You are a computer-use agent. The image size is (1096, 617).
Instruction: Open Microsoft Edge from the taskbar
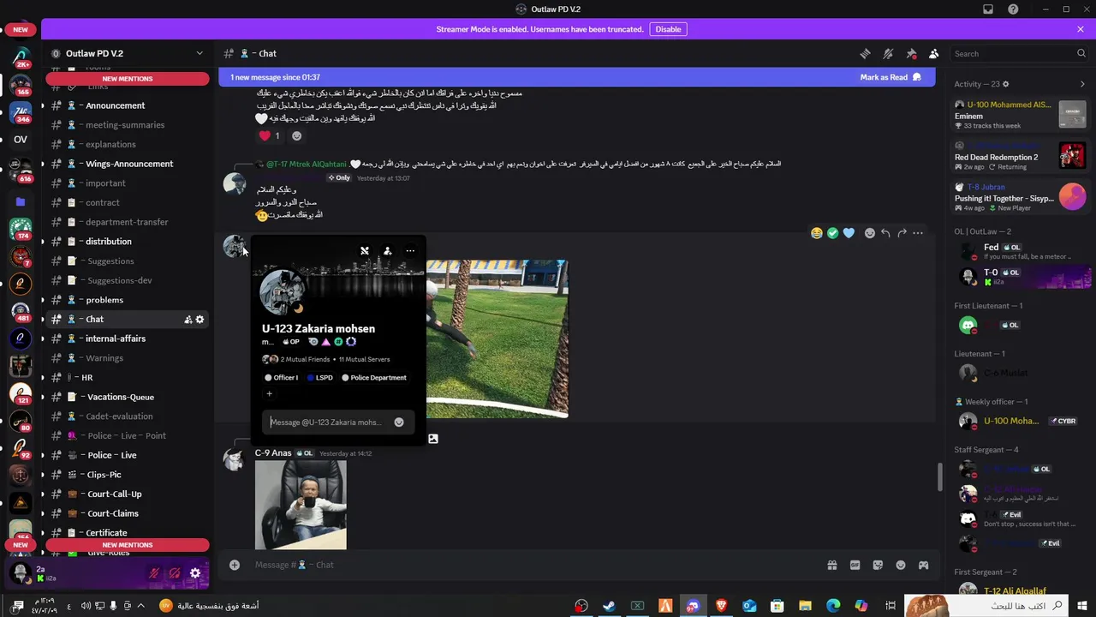point(834,606)
